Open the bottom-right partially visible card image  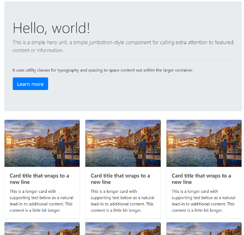point(204,229)
